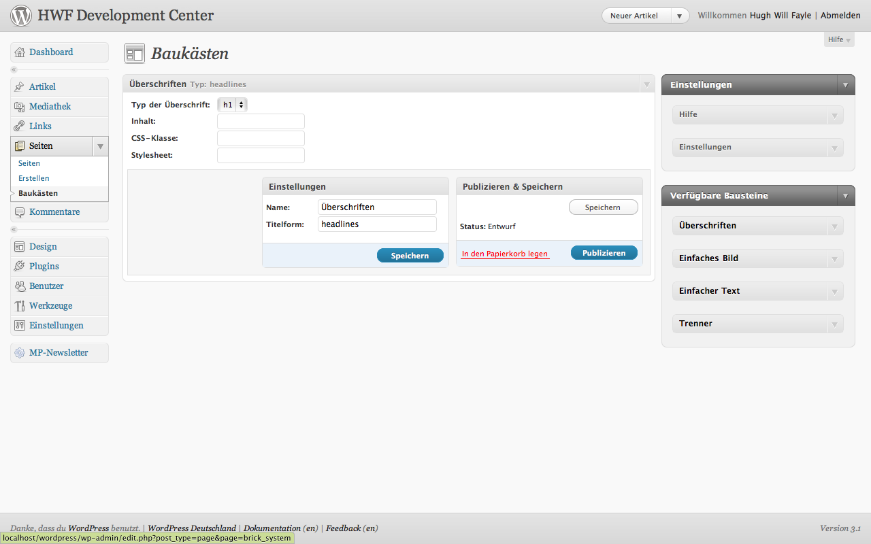Click the WordPress logo icon

tap(21, 15)
